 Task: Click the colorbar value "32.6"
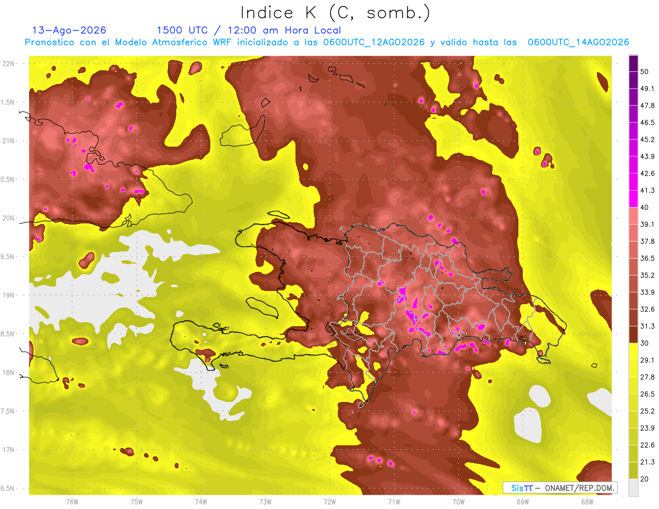click(647, 309)
